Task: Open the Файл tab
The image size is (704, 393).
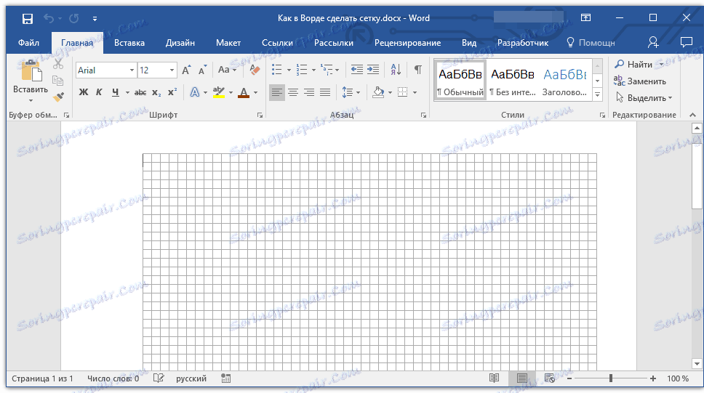Action: [29, 43]
